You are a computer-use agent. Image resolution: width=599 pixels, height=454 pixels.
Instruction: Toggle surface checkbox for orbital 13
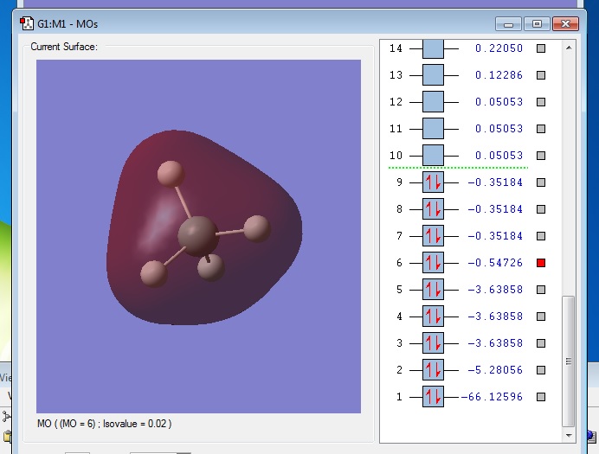tap(540, 75)
